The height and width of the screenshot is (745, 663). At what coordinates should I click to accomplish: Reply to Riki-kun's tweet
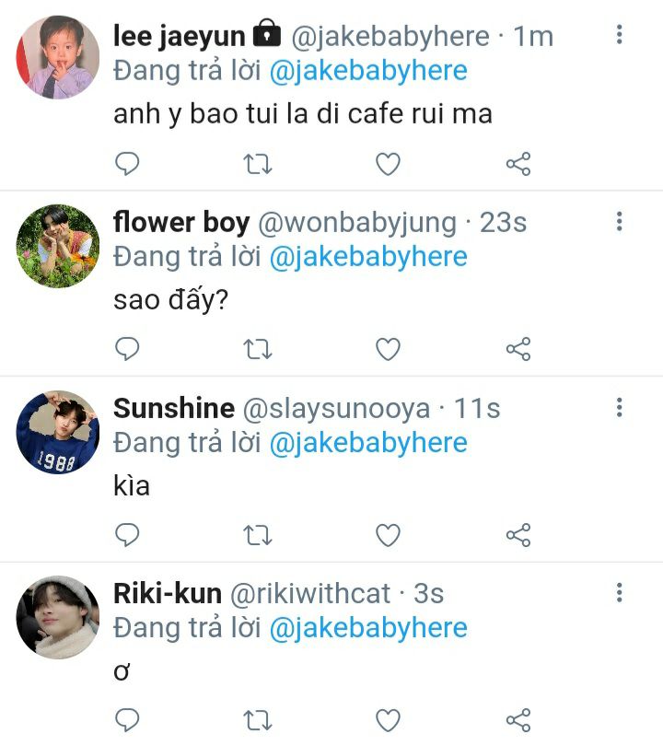coord(127,720)
